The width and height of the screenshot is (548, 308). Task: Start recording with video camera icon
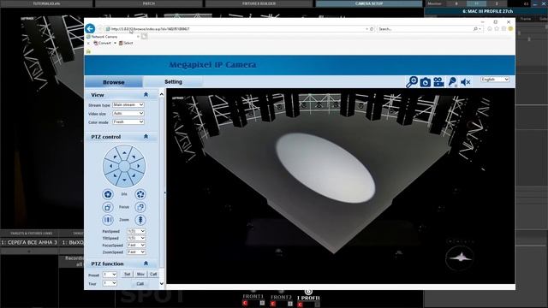438,82
